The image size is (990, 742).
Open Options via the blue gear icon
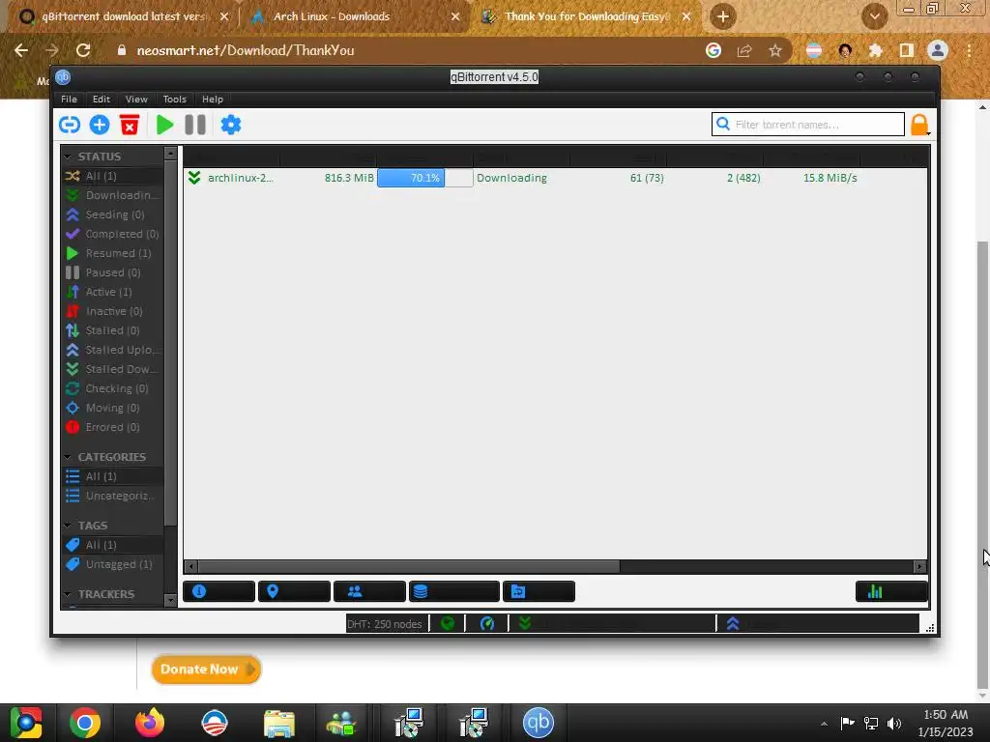(231, 125)
